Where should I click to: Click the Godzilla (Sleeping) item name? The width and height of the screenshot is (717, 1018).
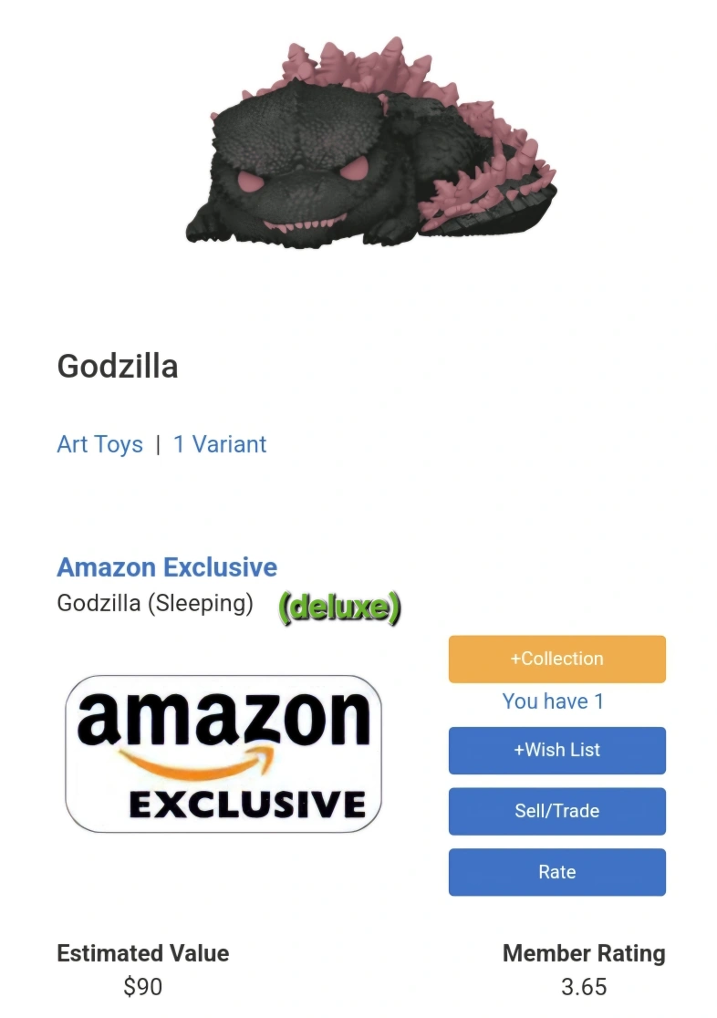pyautogui.click(x=155, y=603)
